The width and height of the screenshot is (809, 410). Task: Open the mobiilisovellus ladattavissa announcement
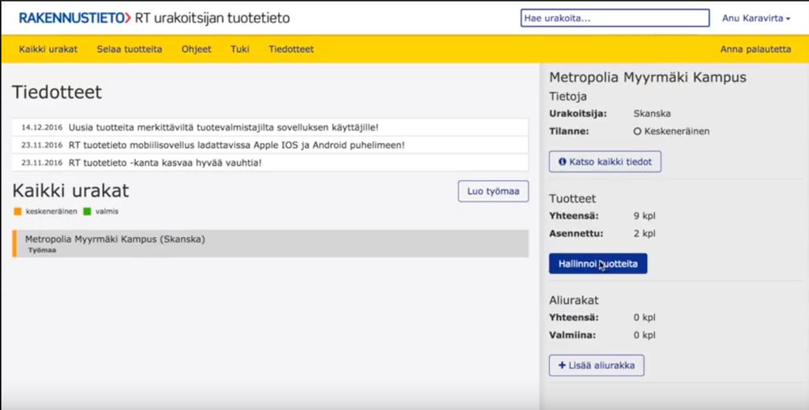(x=270, y=145)
